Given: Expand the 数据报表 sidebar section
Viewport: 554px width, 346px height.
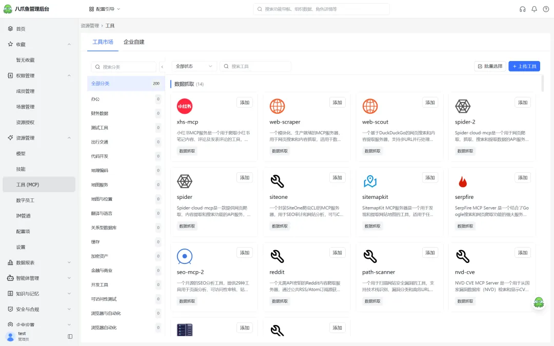Looking at the screenshot, I should [x=69, y=262].
